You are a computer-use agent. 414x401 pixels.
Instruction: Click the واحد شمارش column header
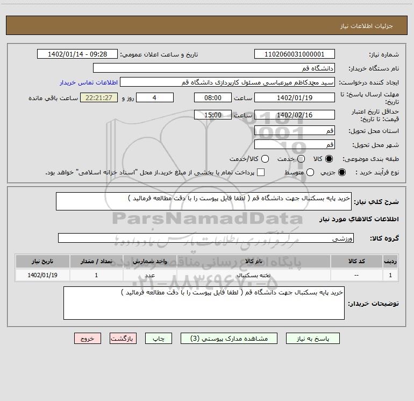pyautogui.click(x=149, y=261)
